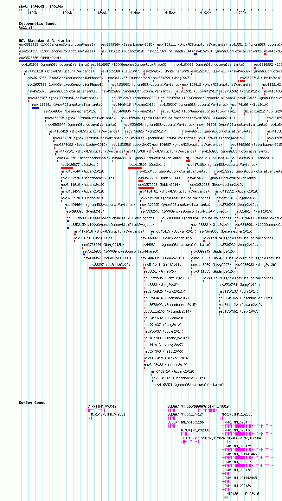The image size is (282, 501).
Task: Open variant esv3616986 label
Action: point(120,251)
